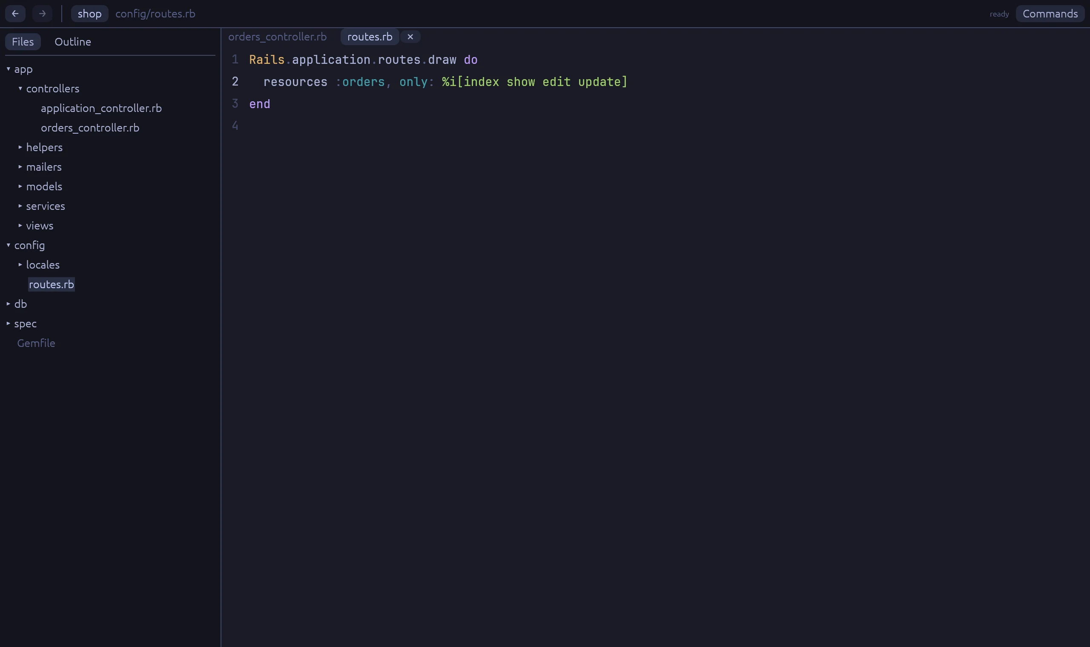
Task: Select the services folder label
Action: click(45, 206)
